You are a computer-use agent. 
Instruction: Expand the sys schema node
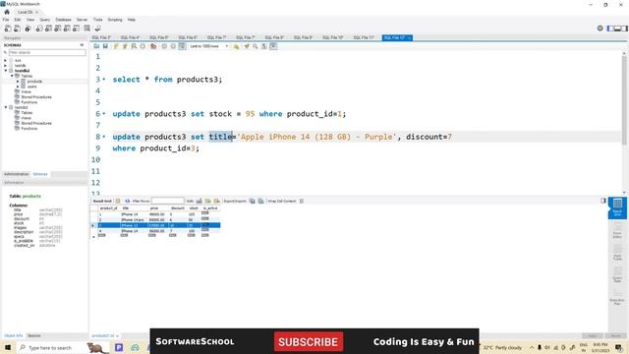coord(5,60)
